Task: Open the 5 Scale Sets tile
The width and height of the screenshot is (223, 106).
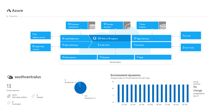Action: pyautogui.click(x=110, y=45)
